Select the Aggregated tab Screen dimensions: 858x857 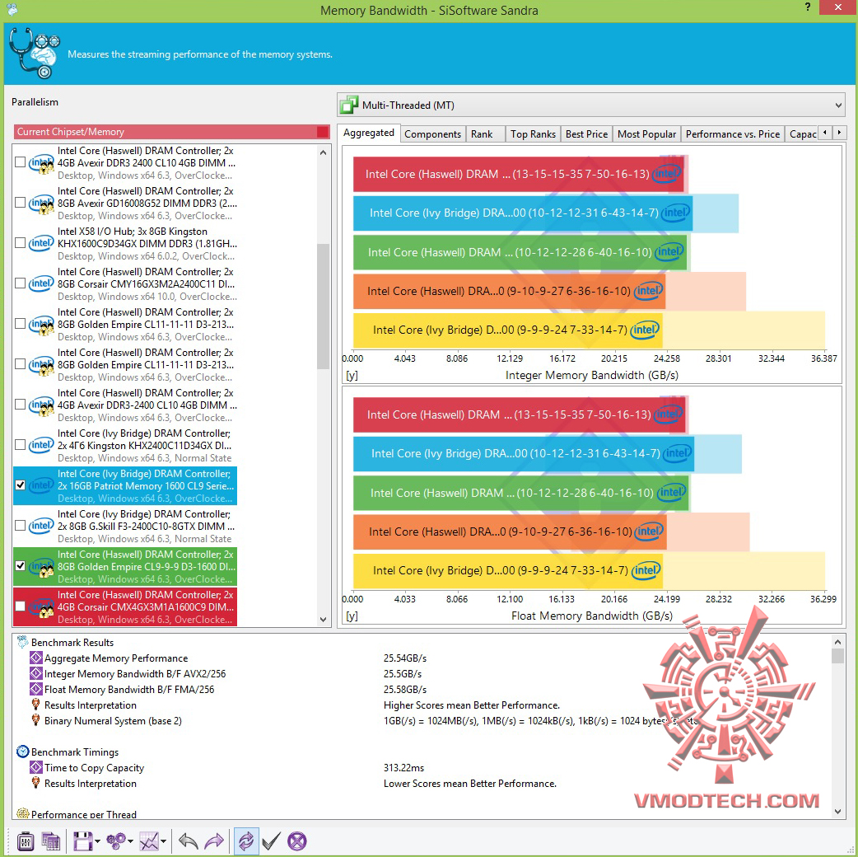coord(369,133)
